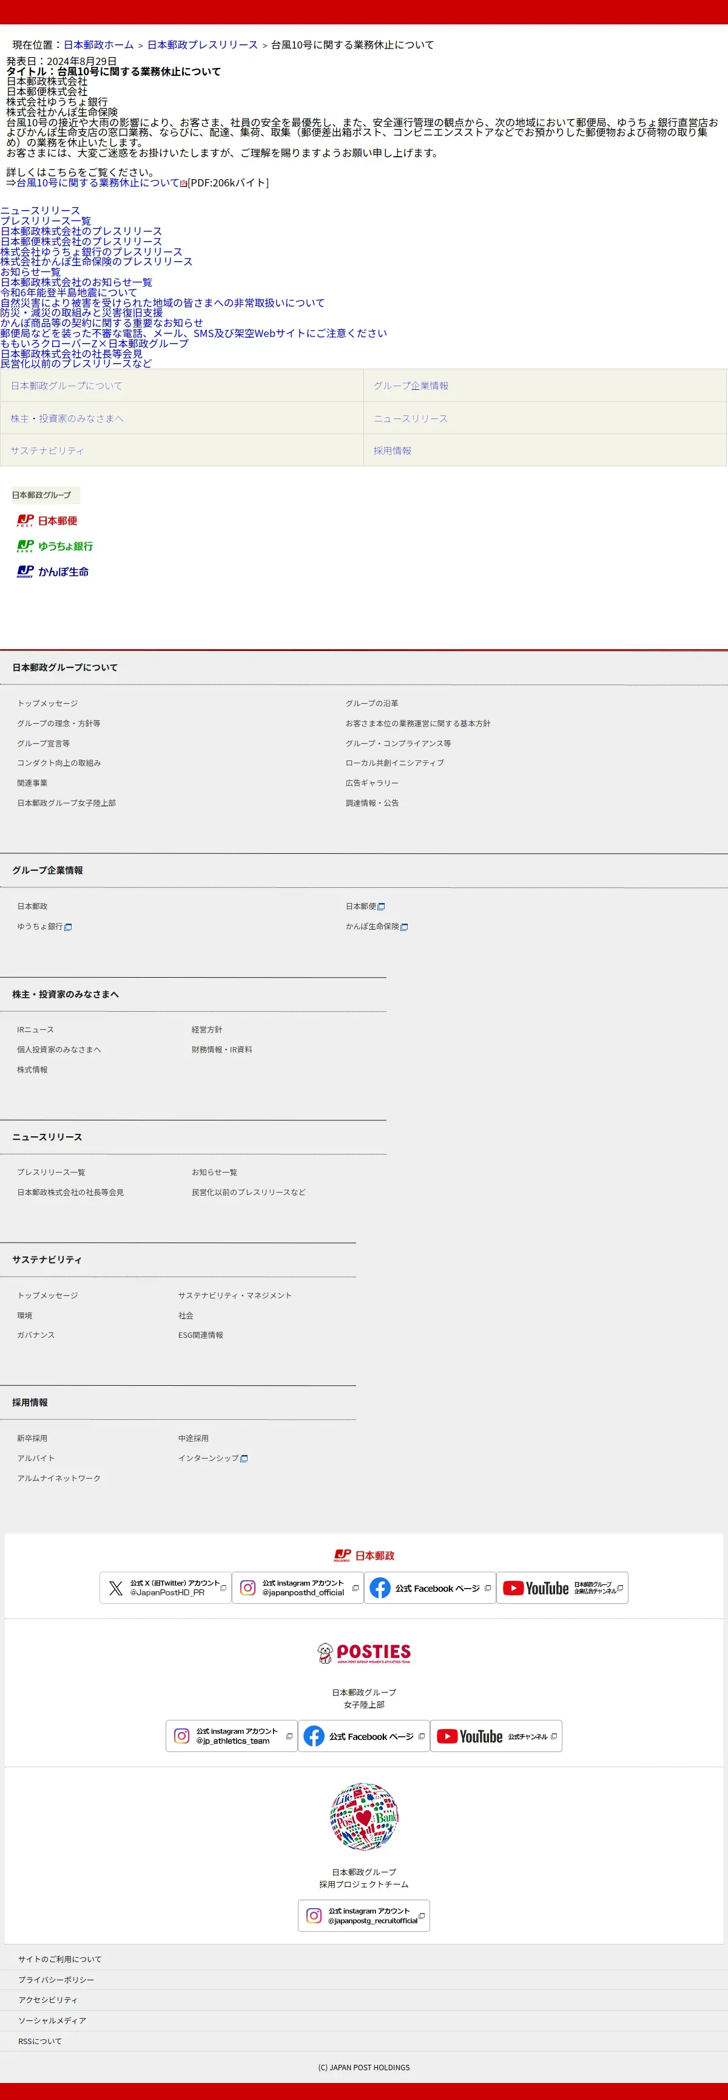Select the グループ企業情報 menu cell
The height and width of the screenshot is (2100, 728).
[x=545, y=386]
